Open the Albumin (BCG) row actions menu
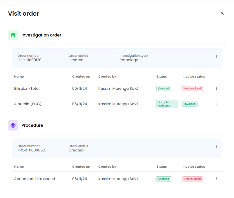Viewport: 234px width, 198px height. pyautogui.click(x=216, y=104)
